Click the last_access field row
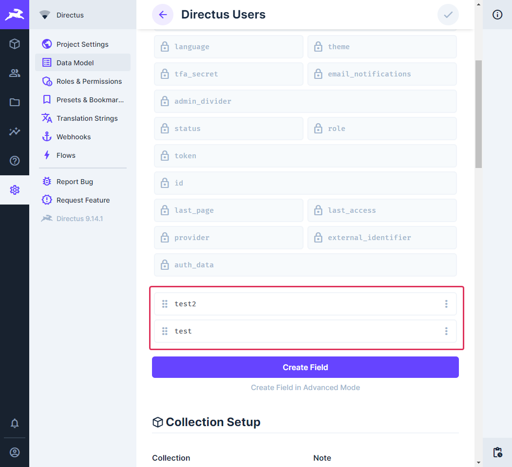512x467 pixels. tap(382, 210)
